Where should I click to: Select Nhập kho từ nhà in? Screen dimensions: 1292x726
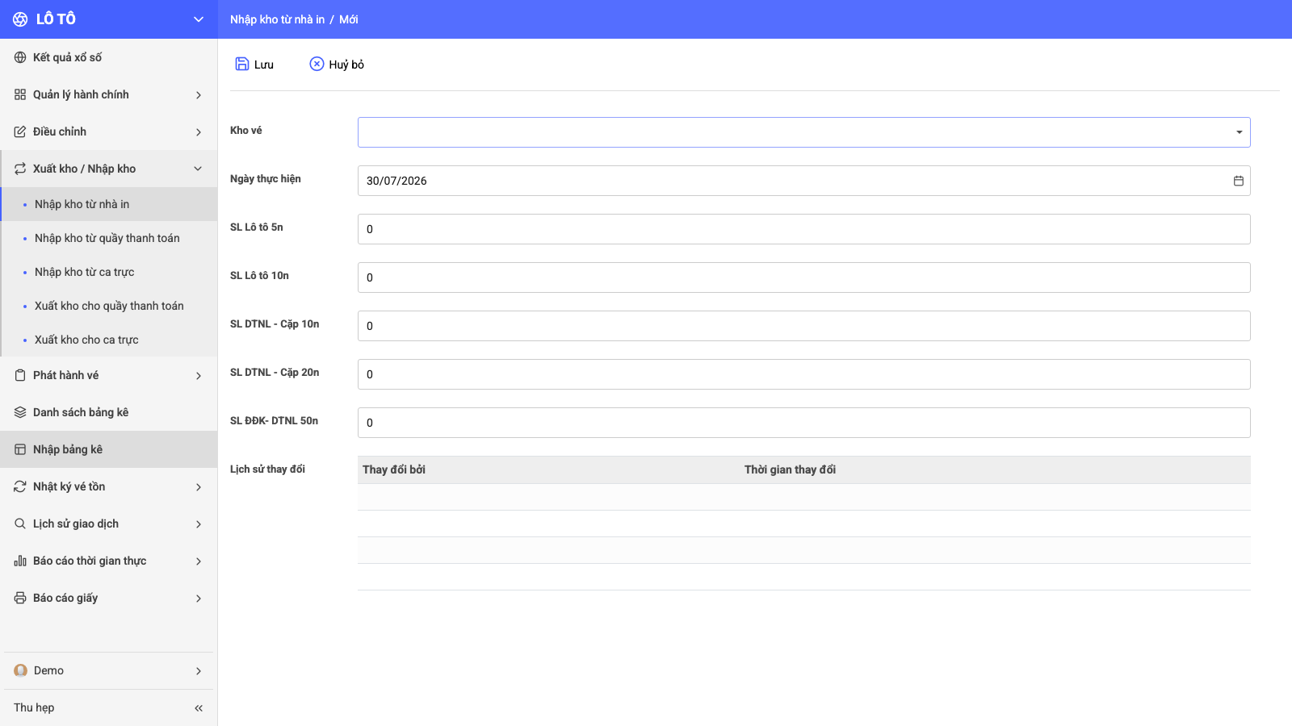pyautogui.click(x=109, y=204)
